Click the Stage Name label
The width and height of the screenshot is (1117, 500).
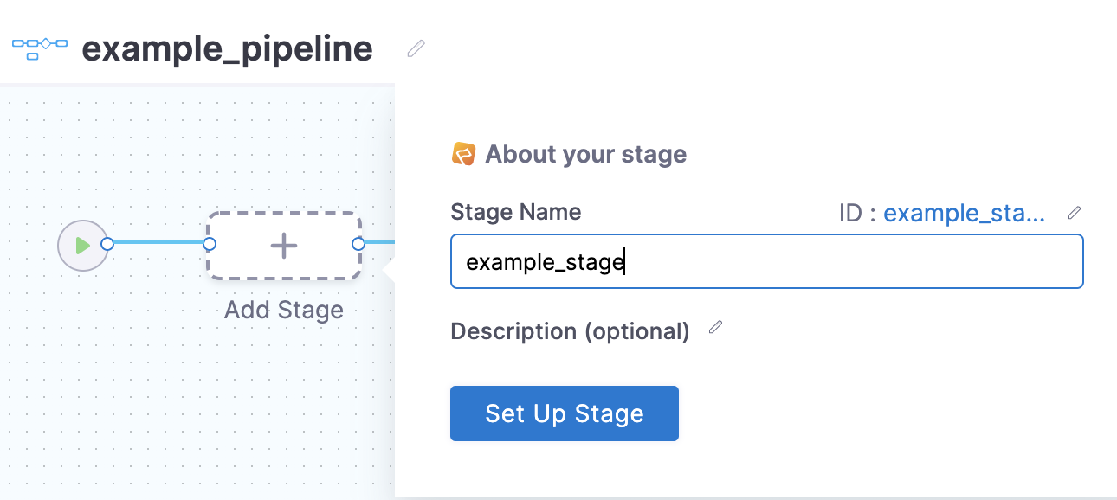click(x=516, y=212)
